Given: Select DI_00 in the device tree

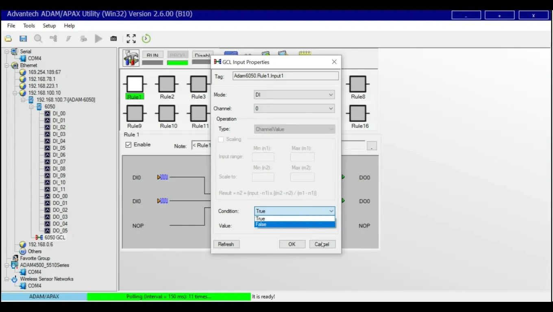Looking at the screenshot, I should (x=59, y=114).
